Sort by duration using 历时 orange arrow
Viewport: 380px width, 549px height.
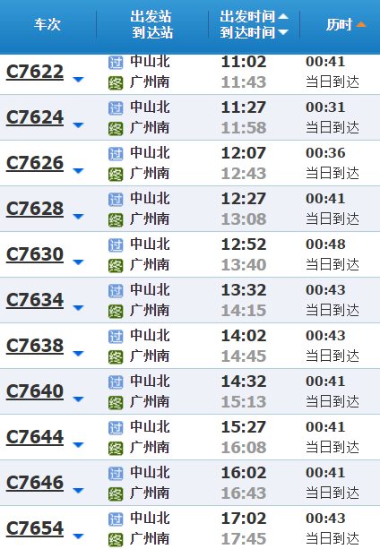[361, 24]
